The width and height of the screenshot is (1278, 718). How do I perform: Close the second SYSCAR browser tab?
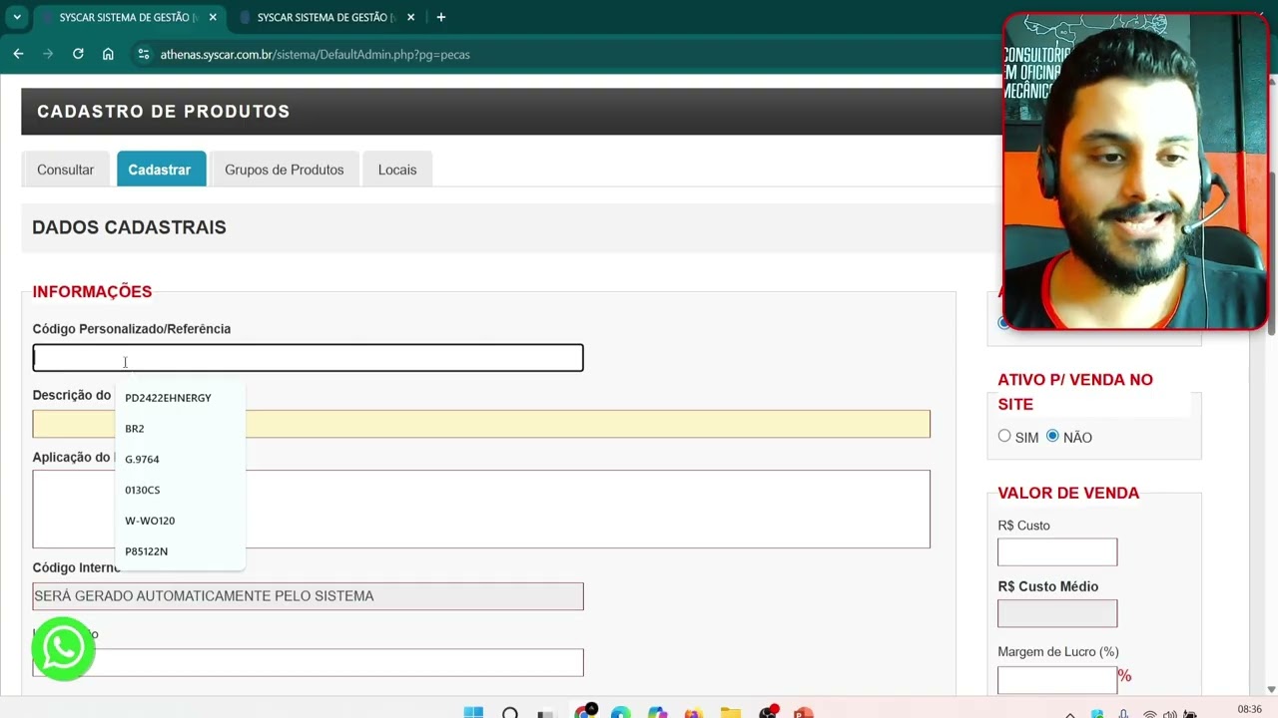410,17
